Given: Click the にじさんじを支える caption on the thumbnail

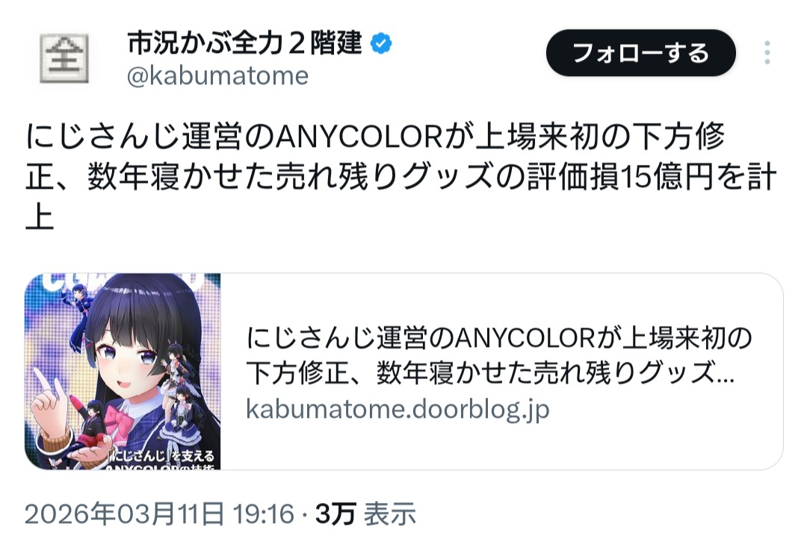Looking at the screenshot, I should click(x=162, y=457).
